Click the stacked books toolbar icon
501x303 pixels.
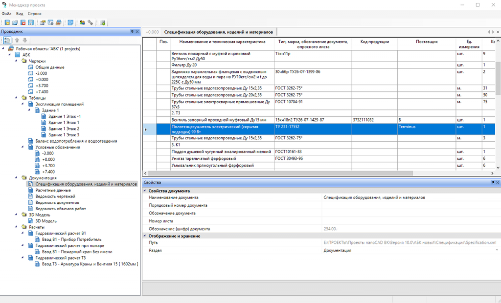(x=59, y=22)
